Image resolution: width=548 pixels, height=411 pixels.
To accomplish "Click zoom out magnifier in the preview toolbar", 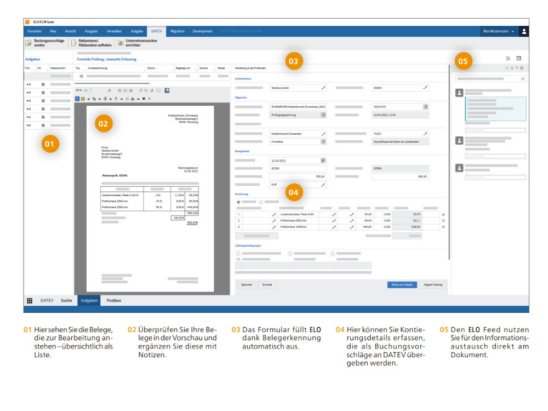I will pyautogui.click(x=86, y=90).
